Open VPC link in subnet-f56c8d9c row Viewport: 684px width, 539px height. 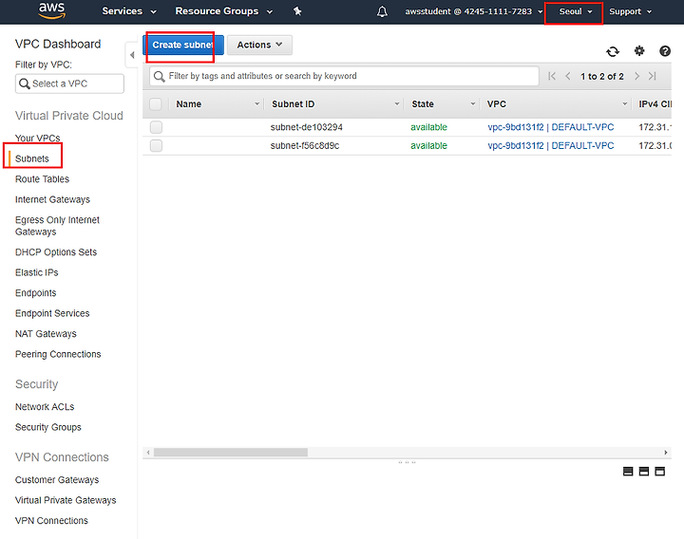[x=550, y=145]
